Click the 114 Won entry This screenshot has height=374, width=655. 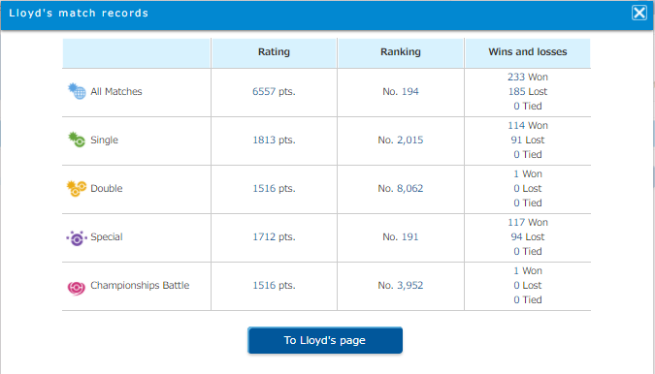[528, 126]
